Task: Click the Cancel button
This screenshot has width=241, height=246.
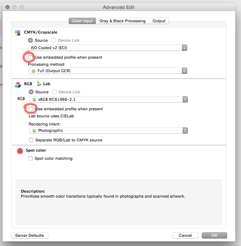Action: (185, 235)
